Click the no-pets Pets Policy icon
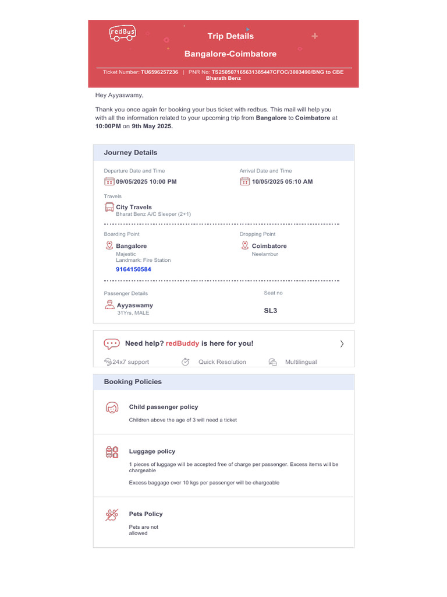The image size is (447, 597). point(112,514)
